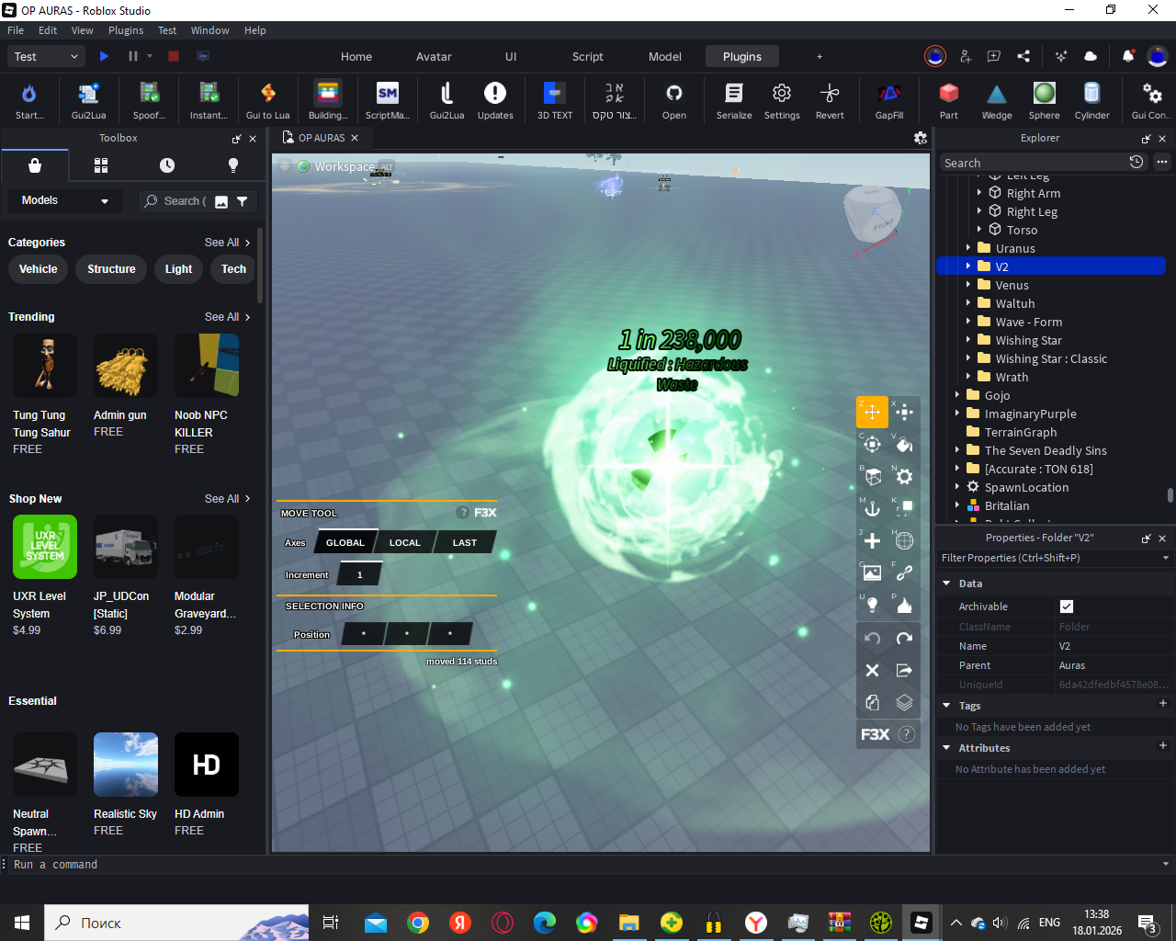Select the F3X Anchor tool

pos(872,508)
